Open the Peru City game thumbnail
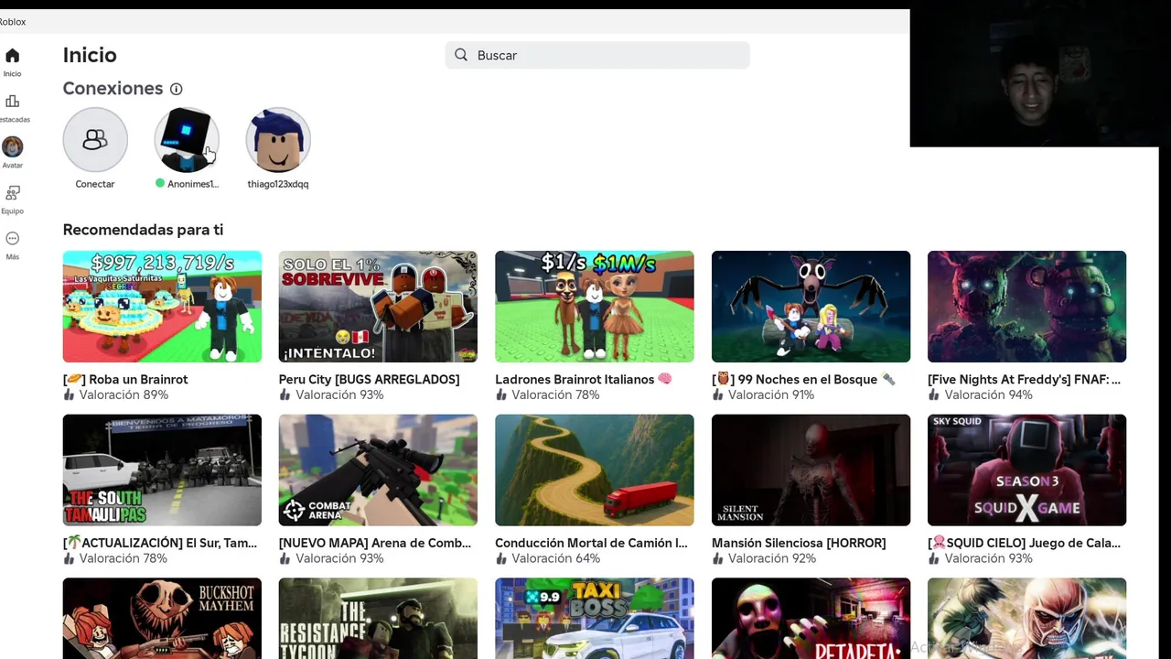The height and width of the screenshot is (659, 1171). coord(378,307)
